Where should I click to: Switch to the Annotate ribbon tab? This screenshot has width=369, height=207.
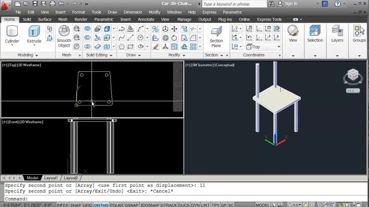click(146, 19)
